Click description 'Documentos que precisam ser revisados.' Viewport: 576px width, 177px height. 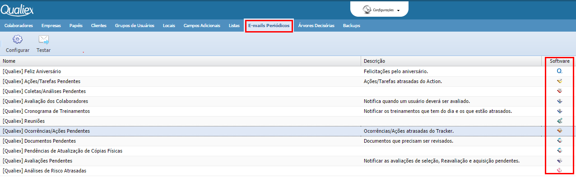click(409, 141)
